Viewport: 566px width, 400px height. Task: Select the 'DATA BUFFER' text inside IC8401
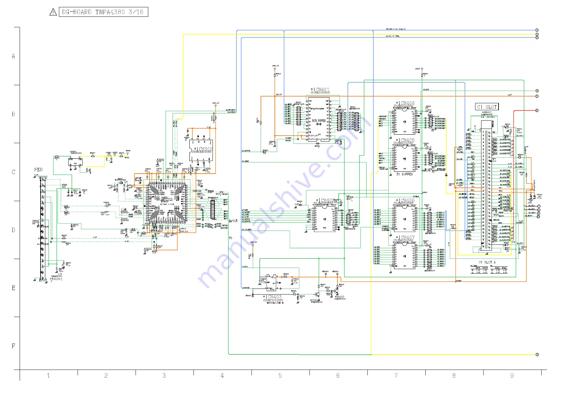click(319, 121)
